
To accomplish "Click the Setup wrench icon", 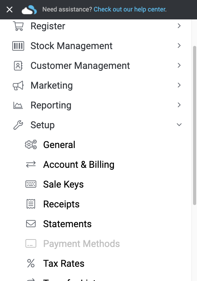I will click(x=18, y=125).
